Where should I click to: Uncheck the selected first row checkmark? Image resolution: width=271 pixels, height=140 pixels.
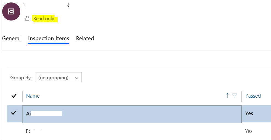13,113
